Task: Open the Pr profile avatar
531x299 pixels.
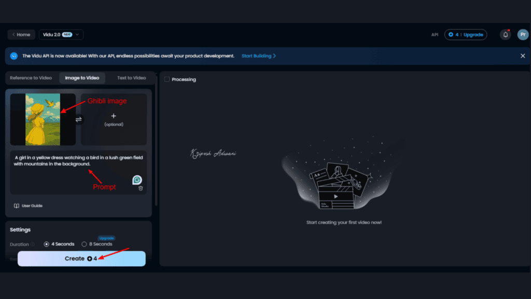Action: tap(523, 34)
